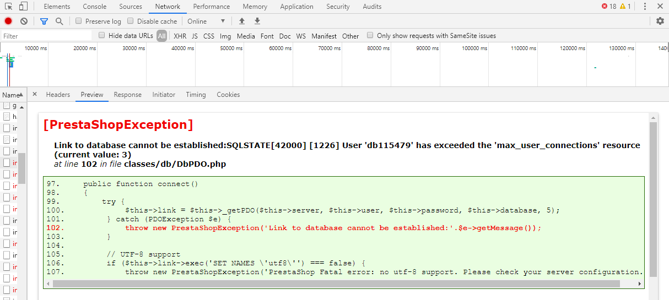Filter requests by JS type
This screenshot has height=300, width=669.
(195, 36)
